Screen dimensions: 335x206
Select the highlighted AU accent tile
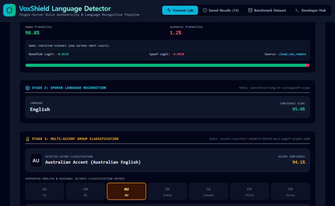point(126,191)
